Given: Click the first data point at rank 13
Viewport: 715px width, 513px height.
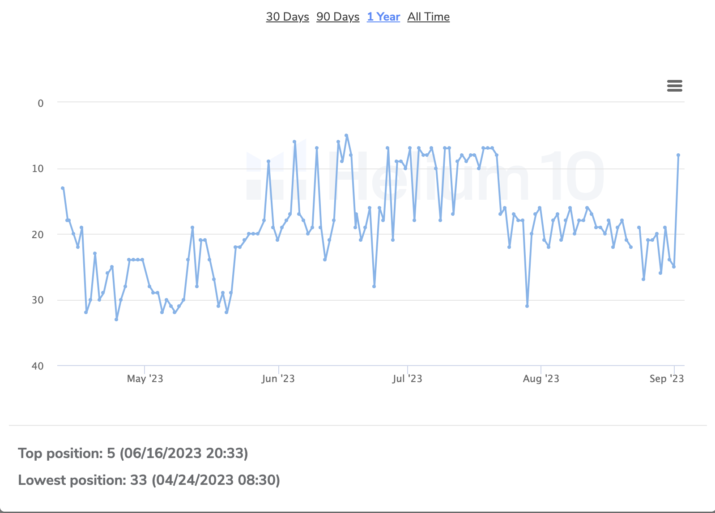Looking at the screenshot, I should pos(63,188).
